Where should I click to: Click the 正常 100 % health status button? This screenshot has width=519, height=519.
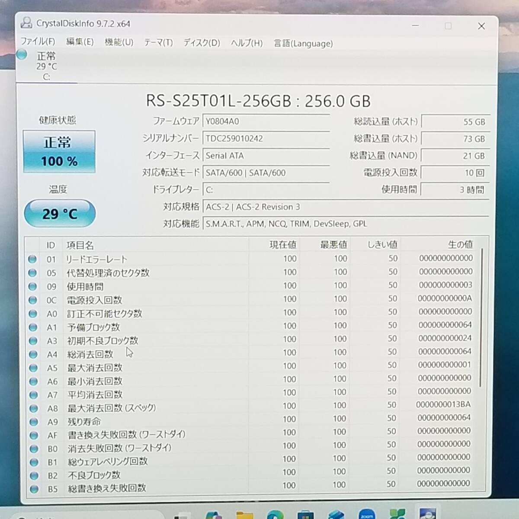(x=59, y=152)
